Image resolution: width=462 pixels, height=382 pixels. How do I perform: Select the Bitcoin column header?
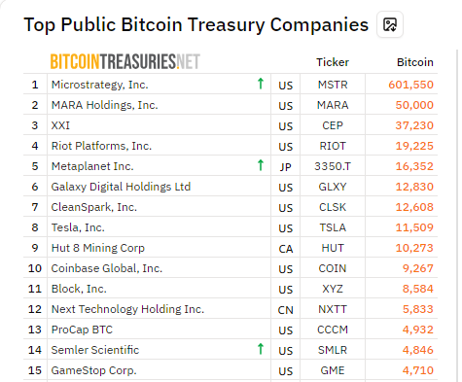coord(415,62)
